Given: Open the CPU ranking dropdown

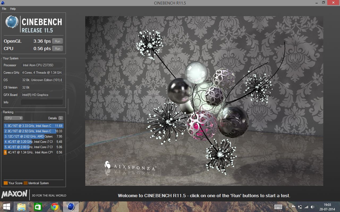Looking at the screenshot, I should pyautogui.click(x=13, y=118).
